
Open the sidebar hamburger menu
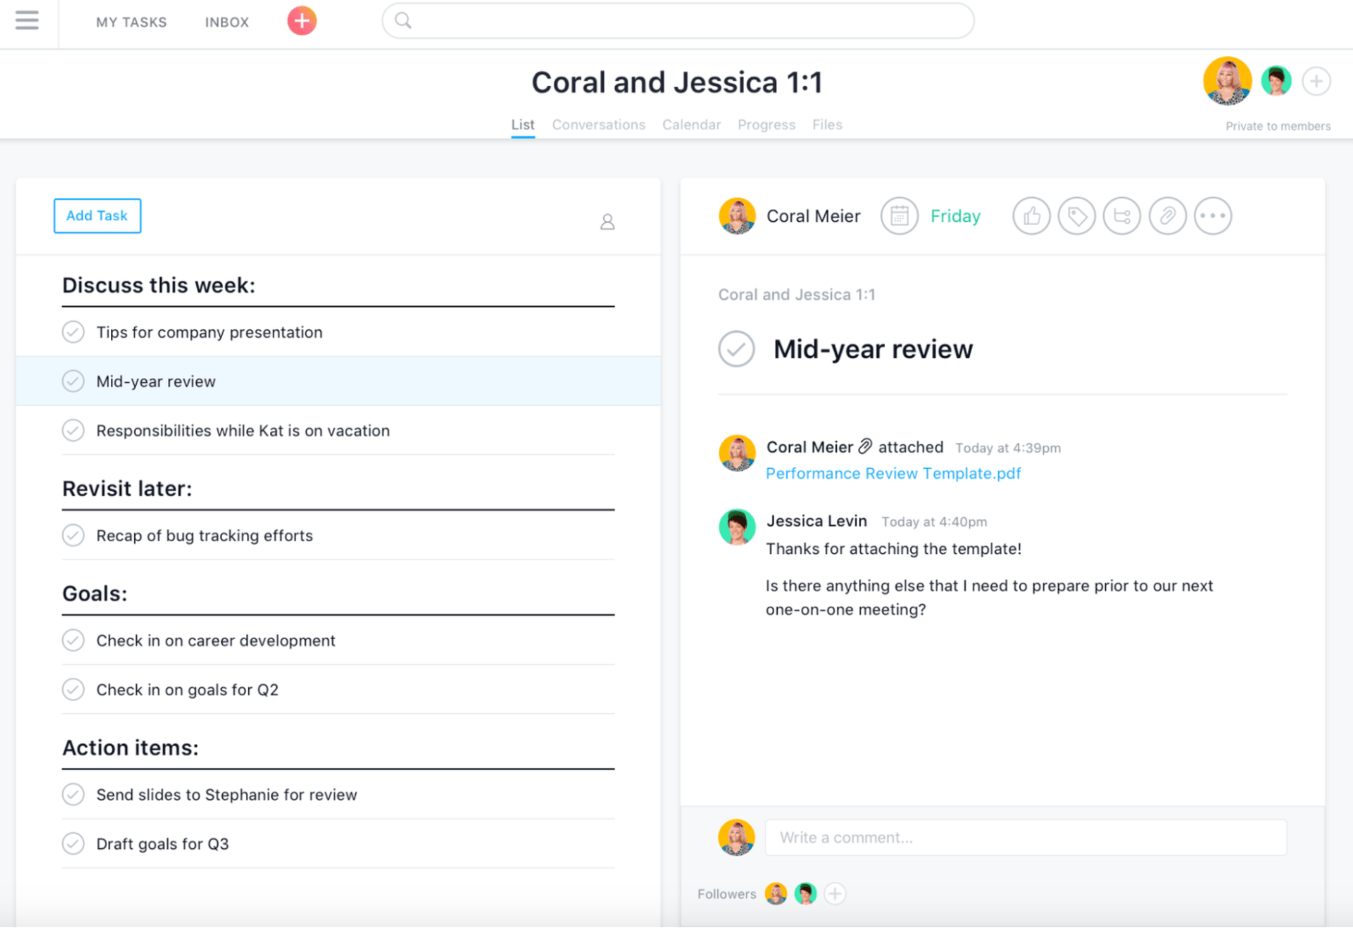27,20
